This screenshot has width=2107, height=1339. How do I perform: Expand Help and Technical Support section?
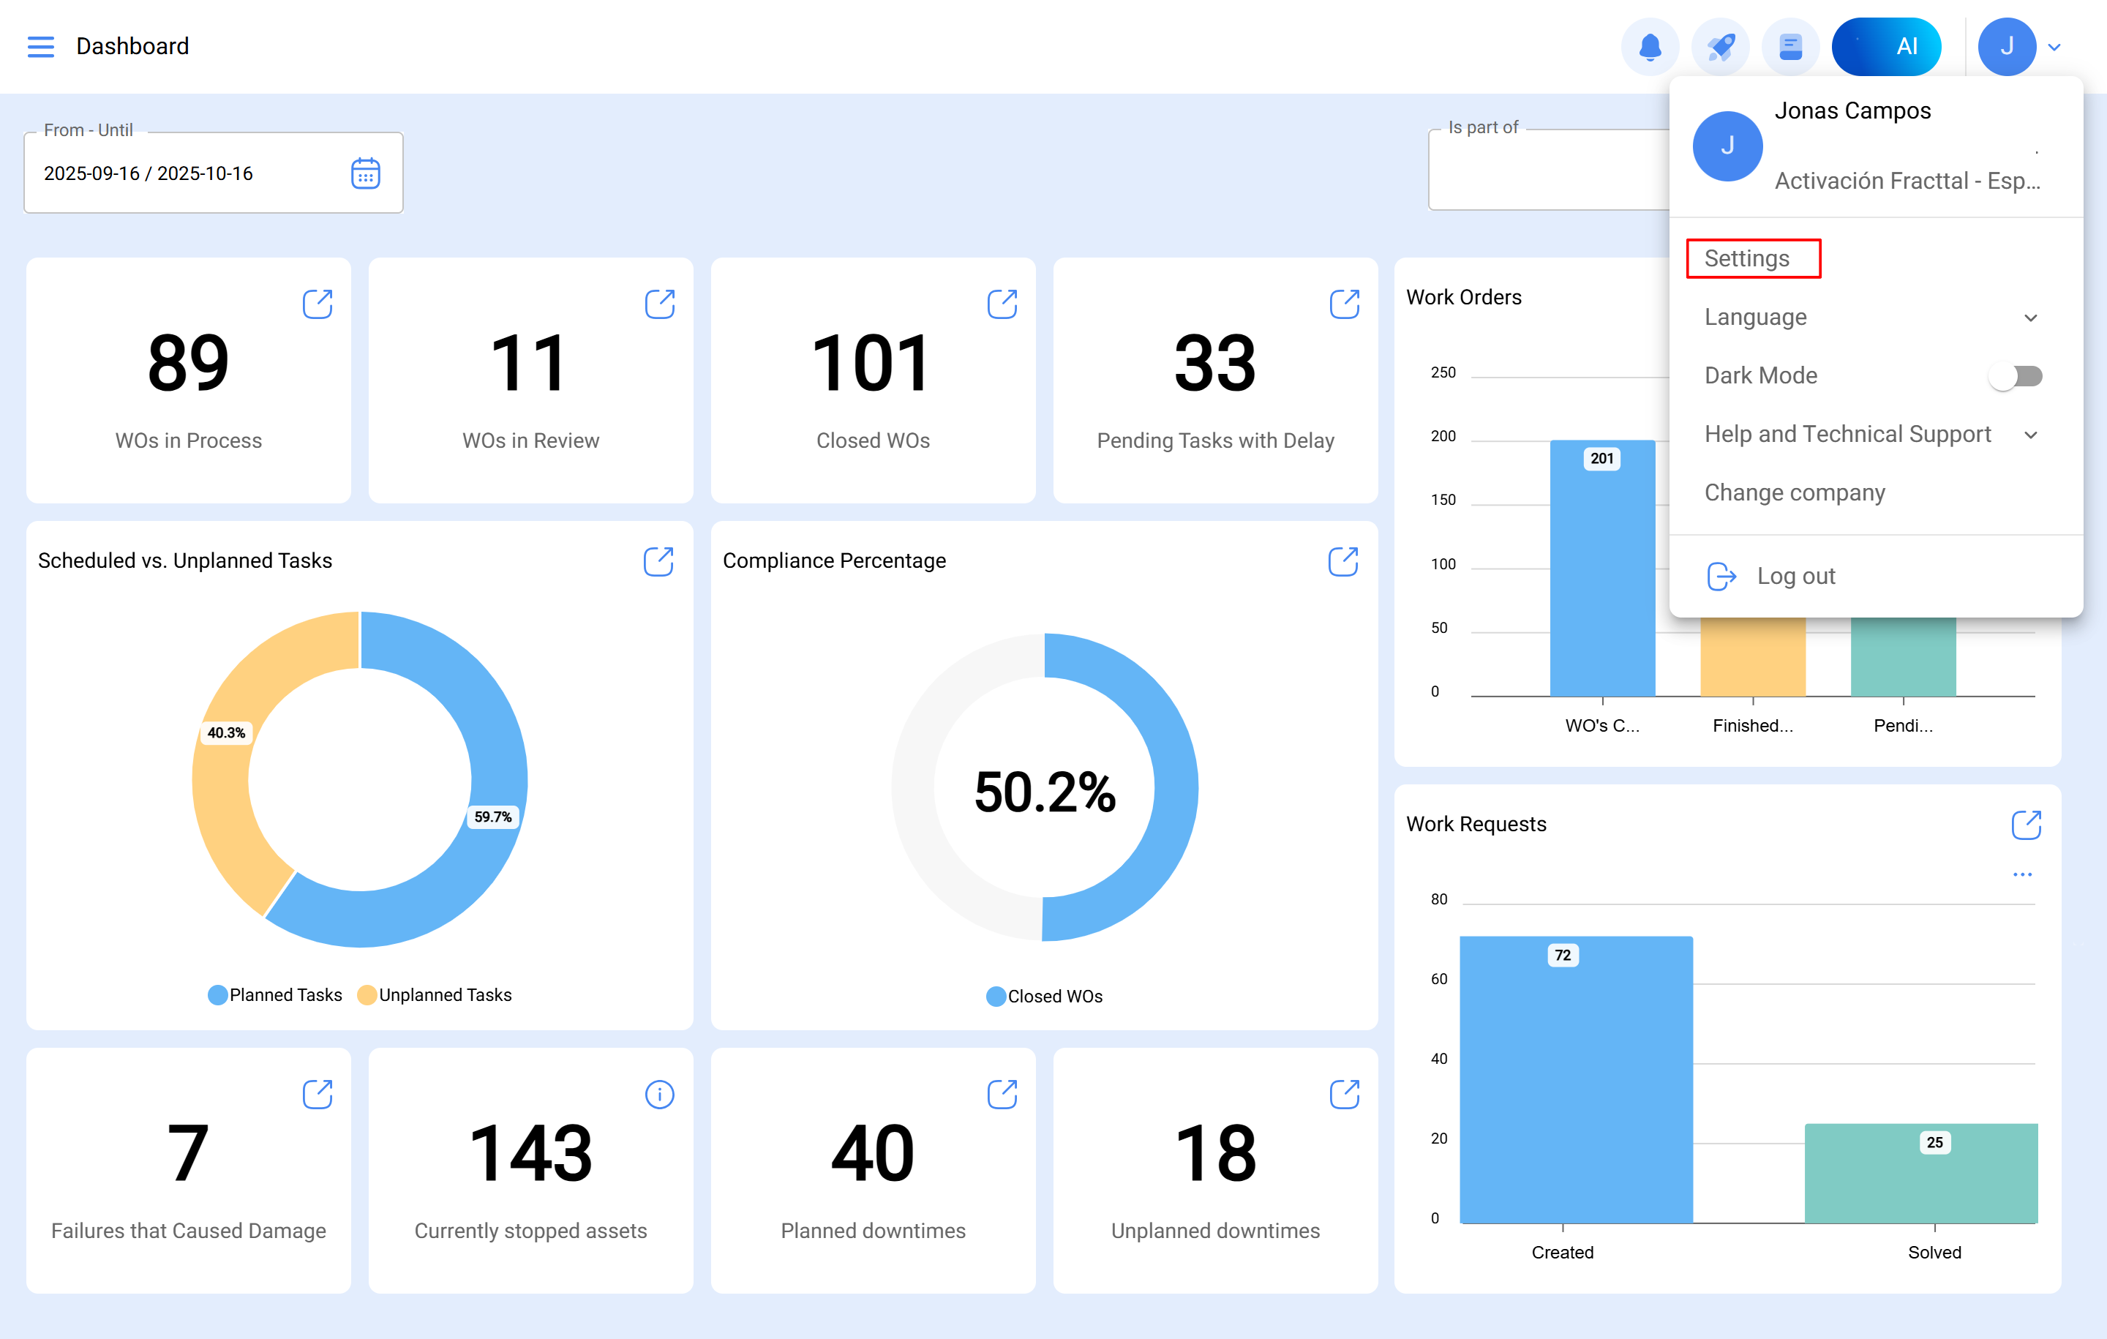[1871, 434]
